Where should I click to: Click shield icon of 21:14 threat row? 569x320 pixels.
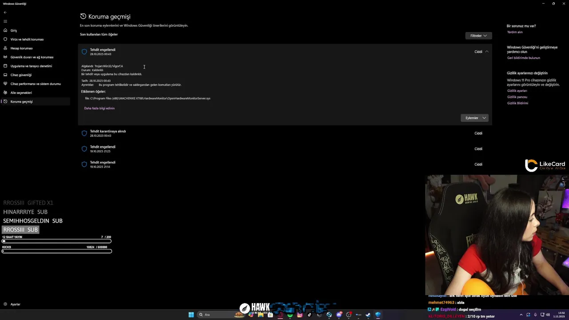coord(84,164)
